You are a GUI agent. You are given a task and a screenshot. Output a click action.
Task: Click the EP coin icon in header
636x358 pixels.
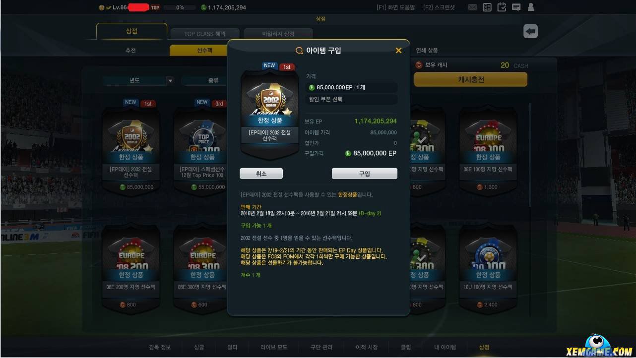tap(203, 7)
